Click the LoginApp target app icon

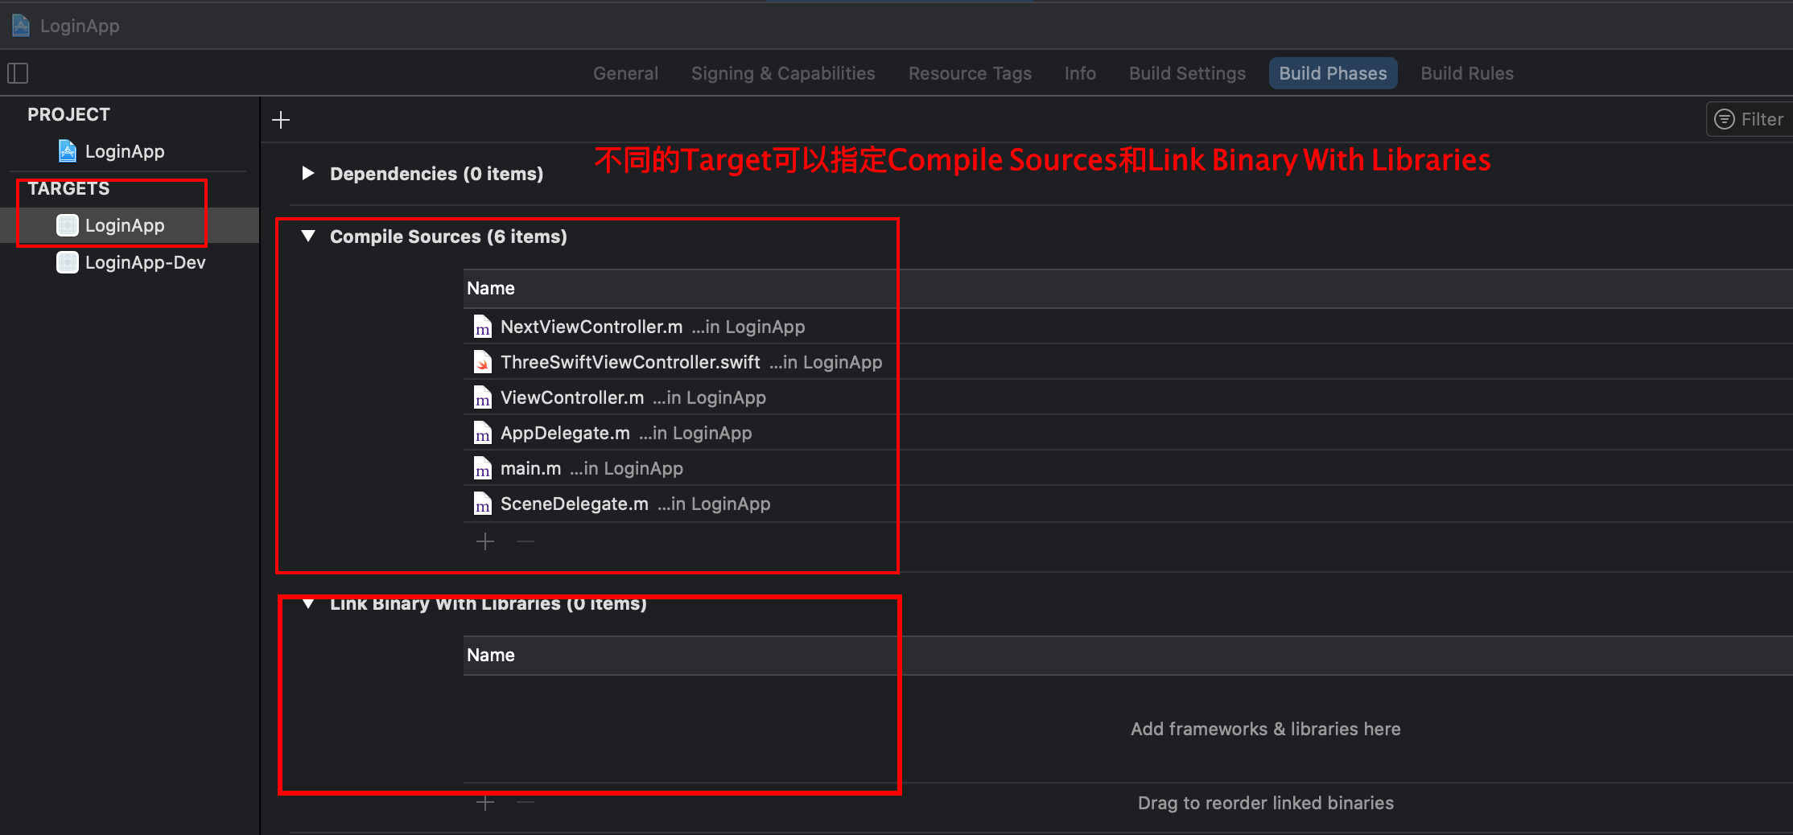point(68,225)
